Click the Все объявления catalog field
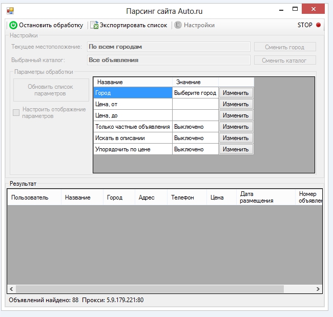333x317 pixels. click(x=169, y=60)
